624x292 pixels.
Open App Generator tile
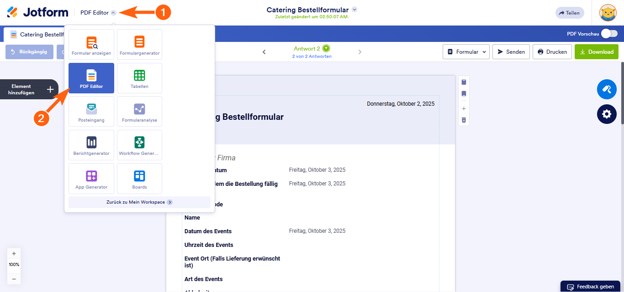(x=91, y=179)
